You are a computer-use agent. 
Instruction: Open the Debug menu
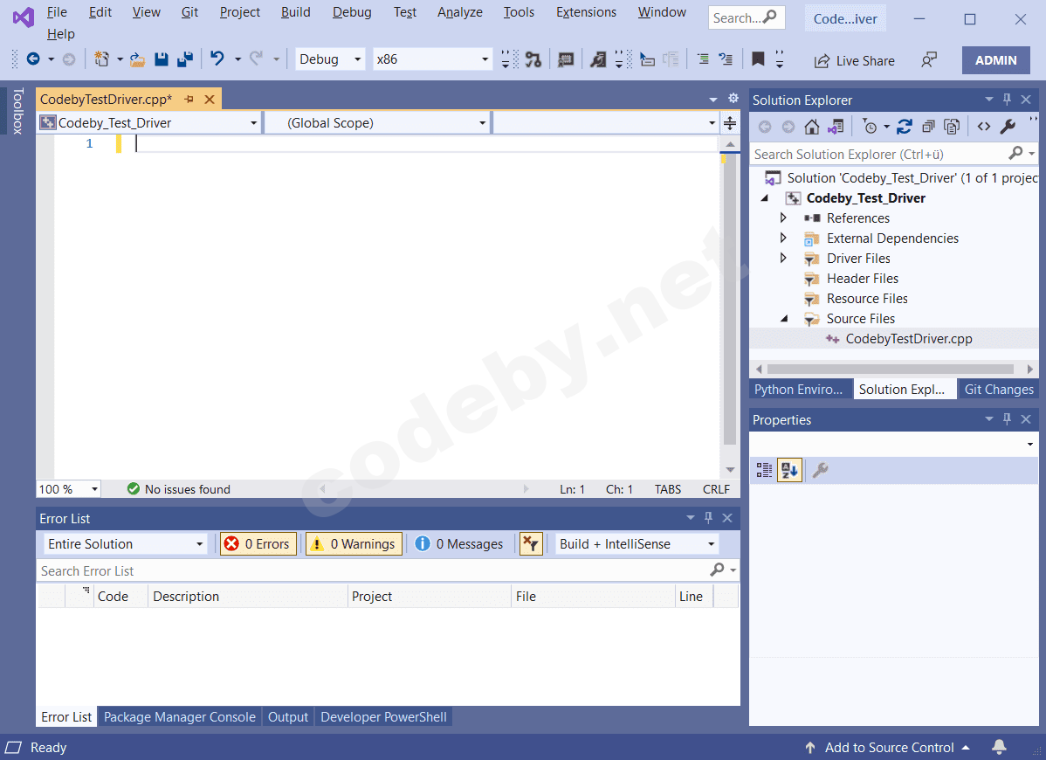pos(352,12)
